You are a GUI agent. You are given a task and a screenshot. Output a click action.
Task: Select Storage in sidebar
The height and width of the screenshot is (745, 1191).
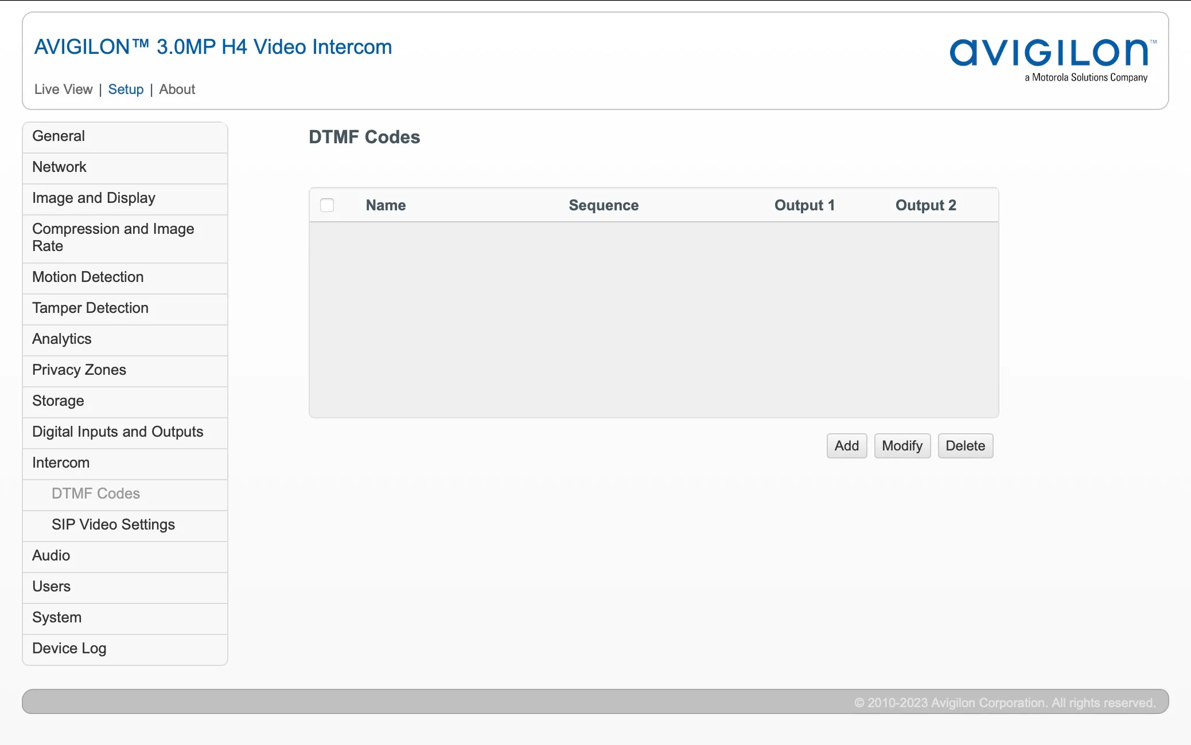tap(125, 401)
